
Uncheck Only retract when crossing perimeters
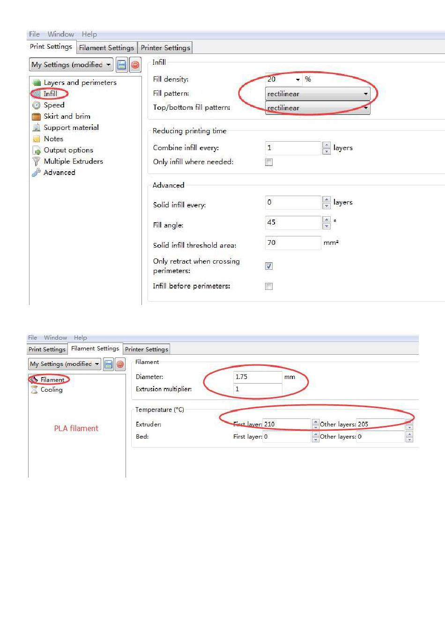click(269, 266)
